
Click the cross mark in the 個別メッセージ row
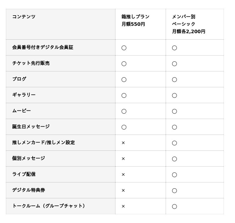pyautogui.click(x=123, y=159)
